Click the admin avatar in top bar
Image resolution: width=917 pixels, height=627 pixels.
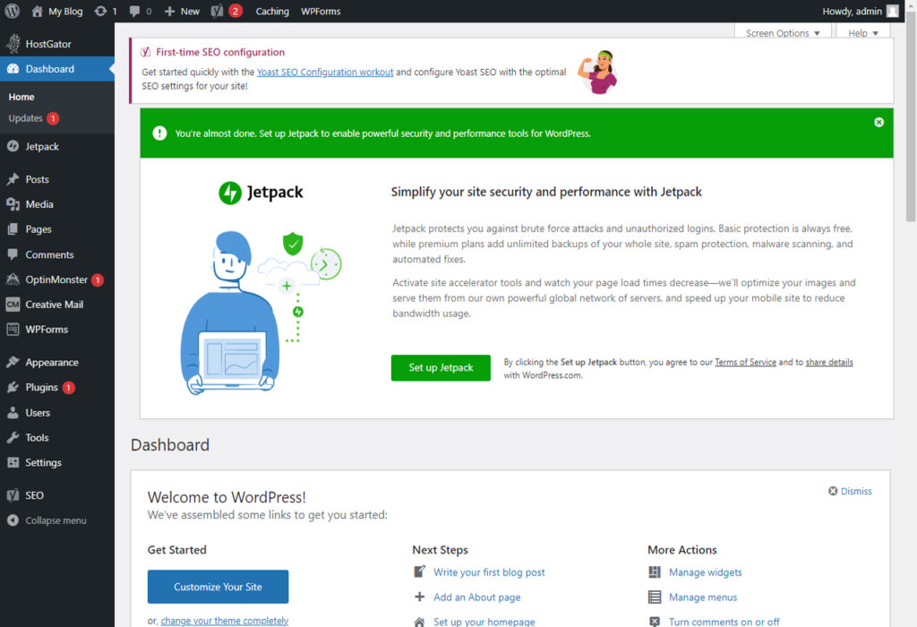pos(893,11)
